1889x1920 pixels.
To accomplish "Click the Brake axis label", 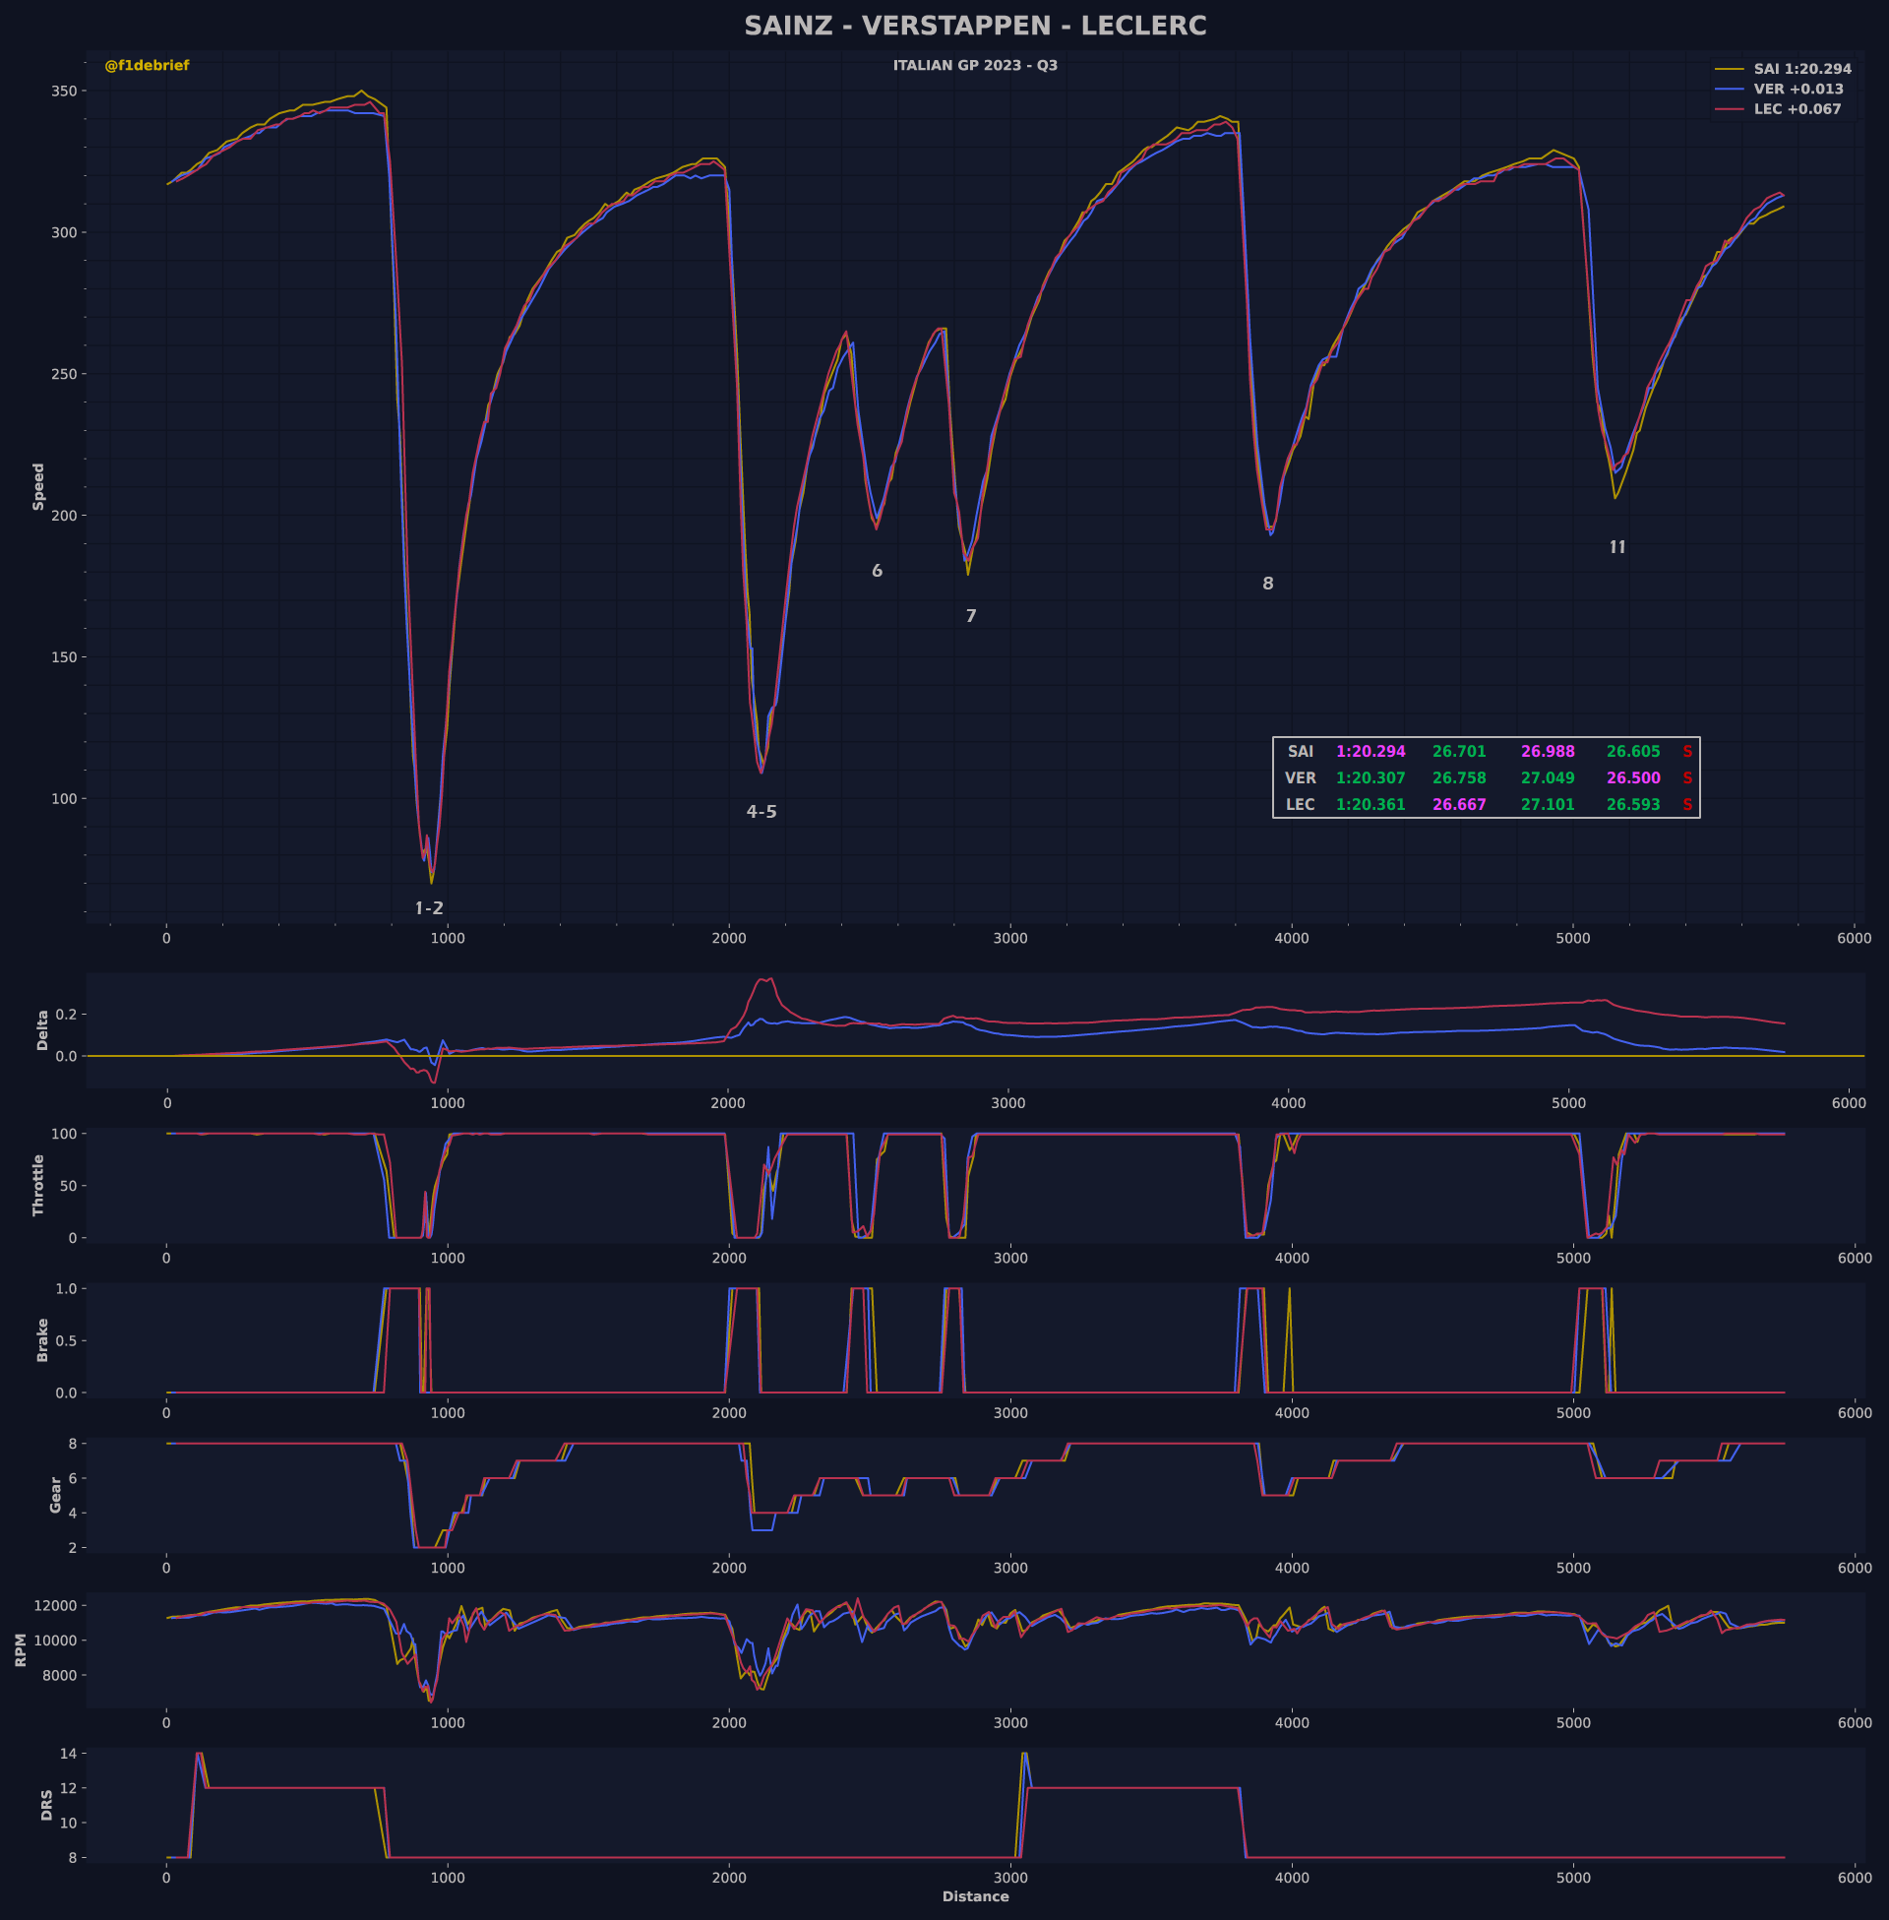I will point(42,1339).
